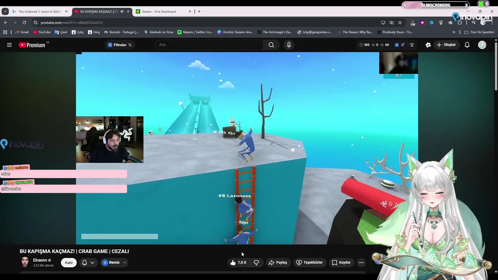
Task: Click the Remix button
Action: (x=111, y=262)
